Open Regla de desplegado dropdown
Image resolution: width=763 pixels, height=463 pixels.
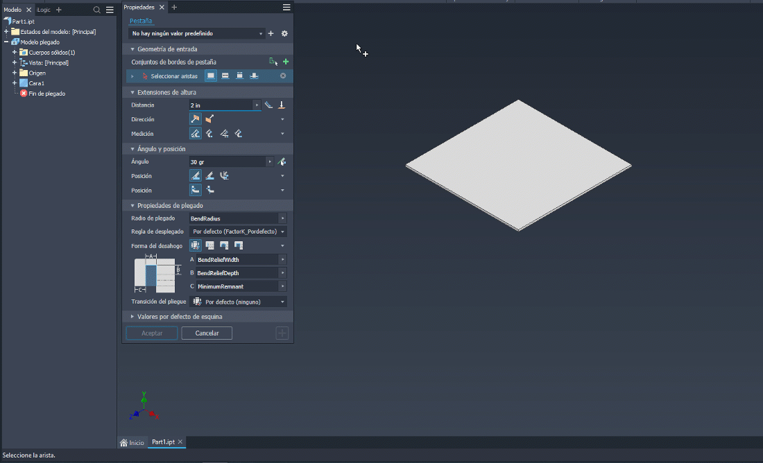tap(238, 232)
